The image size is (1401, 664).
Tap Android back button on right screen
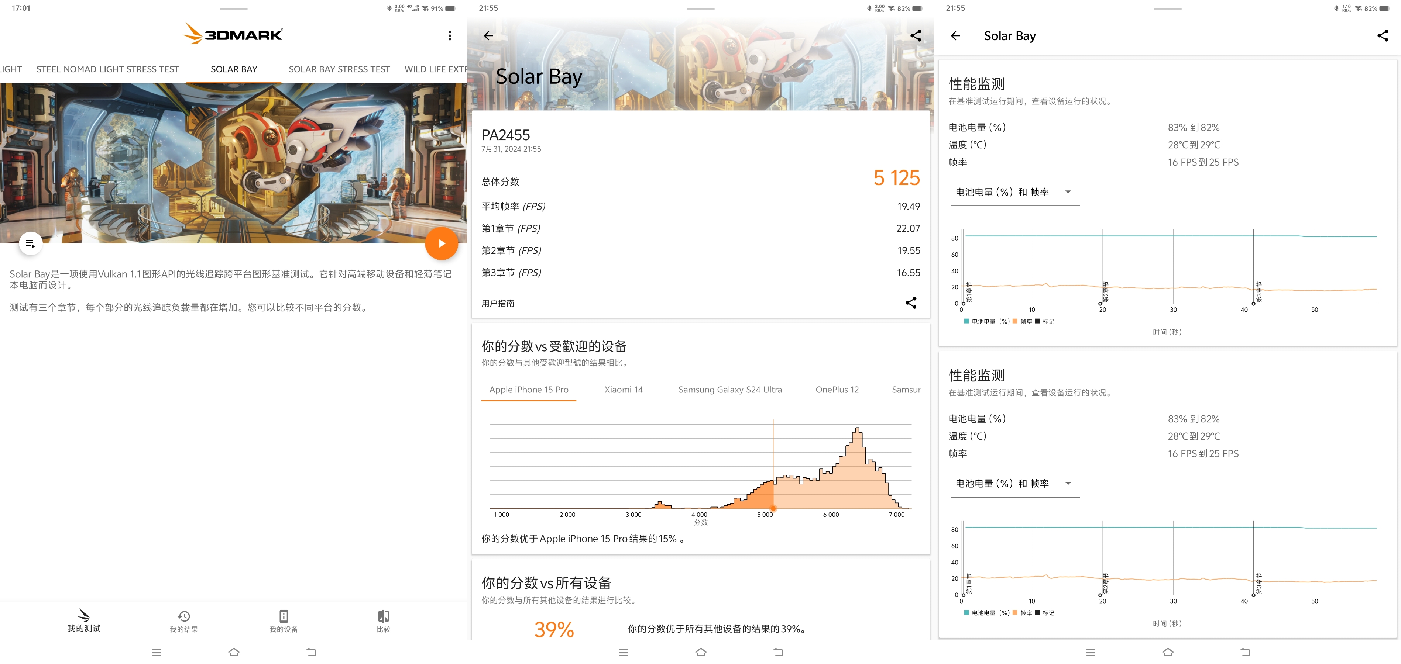[1246, 652]
